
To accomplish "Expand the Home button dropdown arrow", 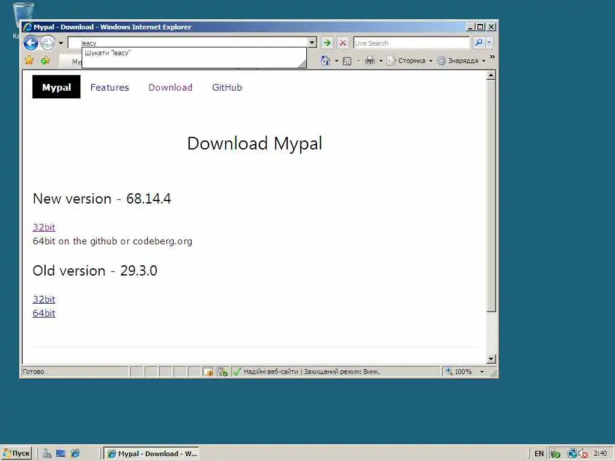I will [336, 61].
